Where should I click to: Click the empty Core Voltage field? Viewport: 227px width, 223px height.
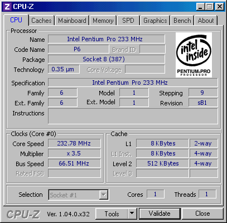coord(145,69)
